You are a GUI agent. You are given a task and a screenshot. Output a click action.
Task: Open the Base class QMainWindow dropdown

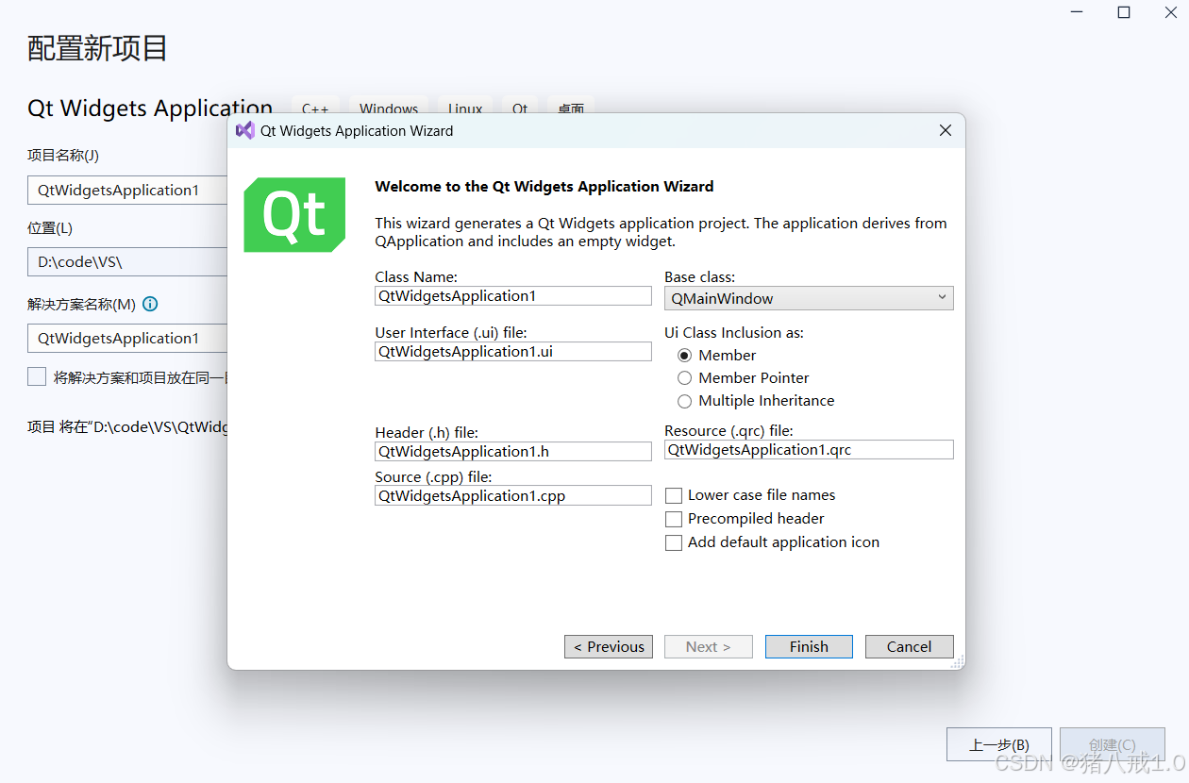tap(810, 298)
